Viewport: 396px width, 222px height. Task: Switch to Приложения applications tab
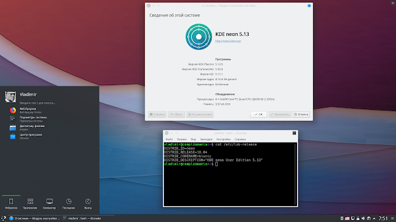[x=30, y=203]
